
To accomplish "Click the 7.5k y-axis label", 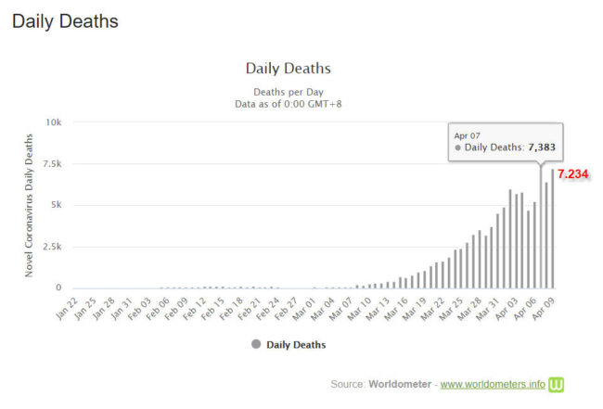I will (52, 163).
